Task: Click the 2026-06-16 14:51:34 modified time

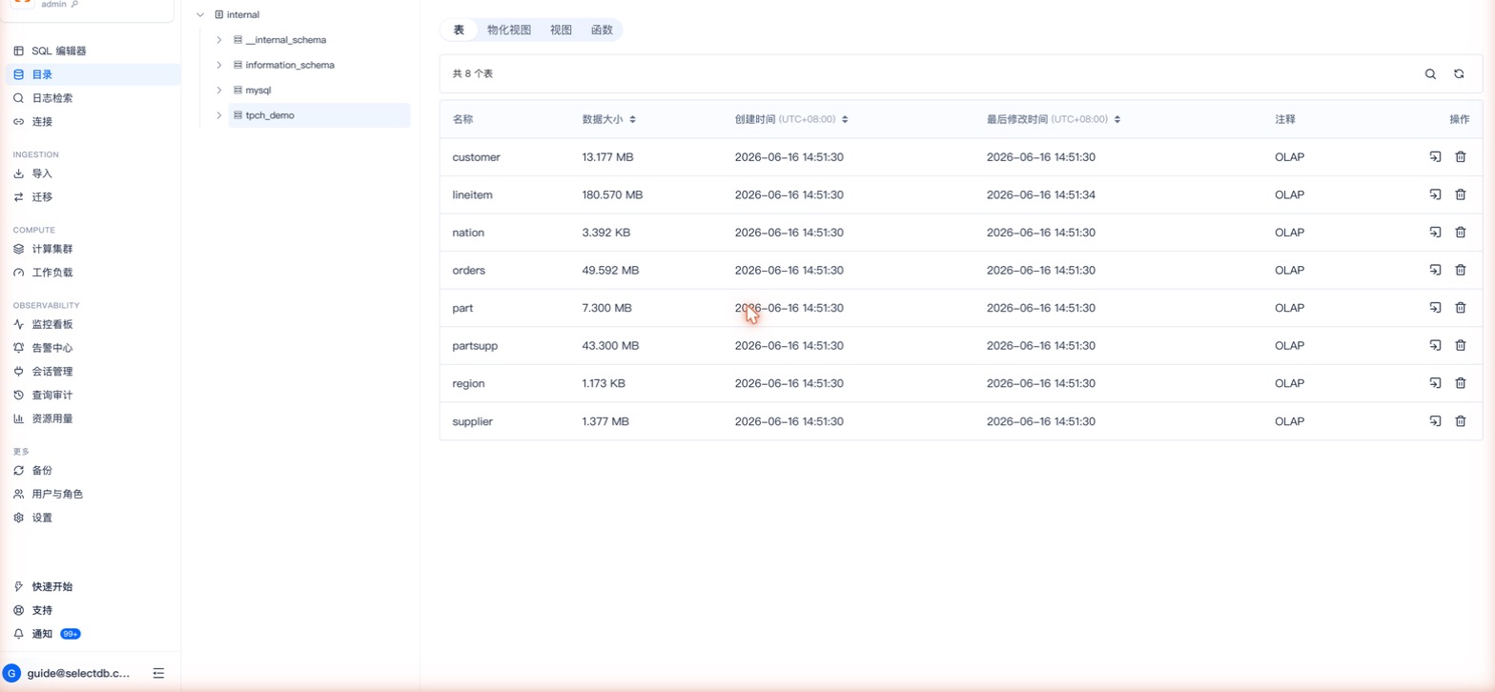Action: coord(1041,194)
